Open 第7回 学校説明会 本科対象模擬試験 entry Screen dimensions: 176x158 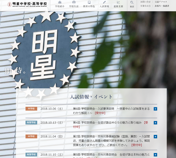(x=111, y=141)
